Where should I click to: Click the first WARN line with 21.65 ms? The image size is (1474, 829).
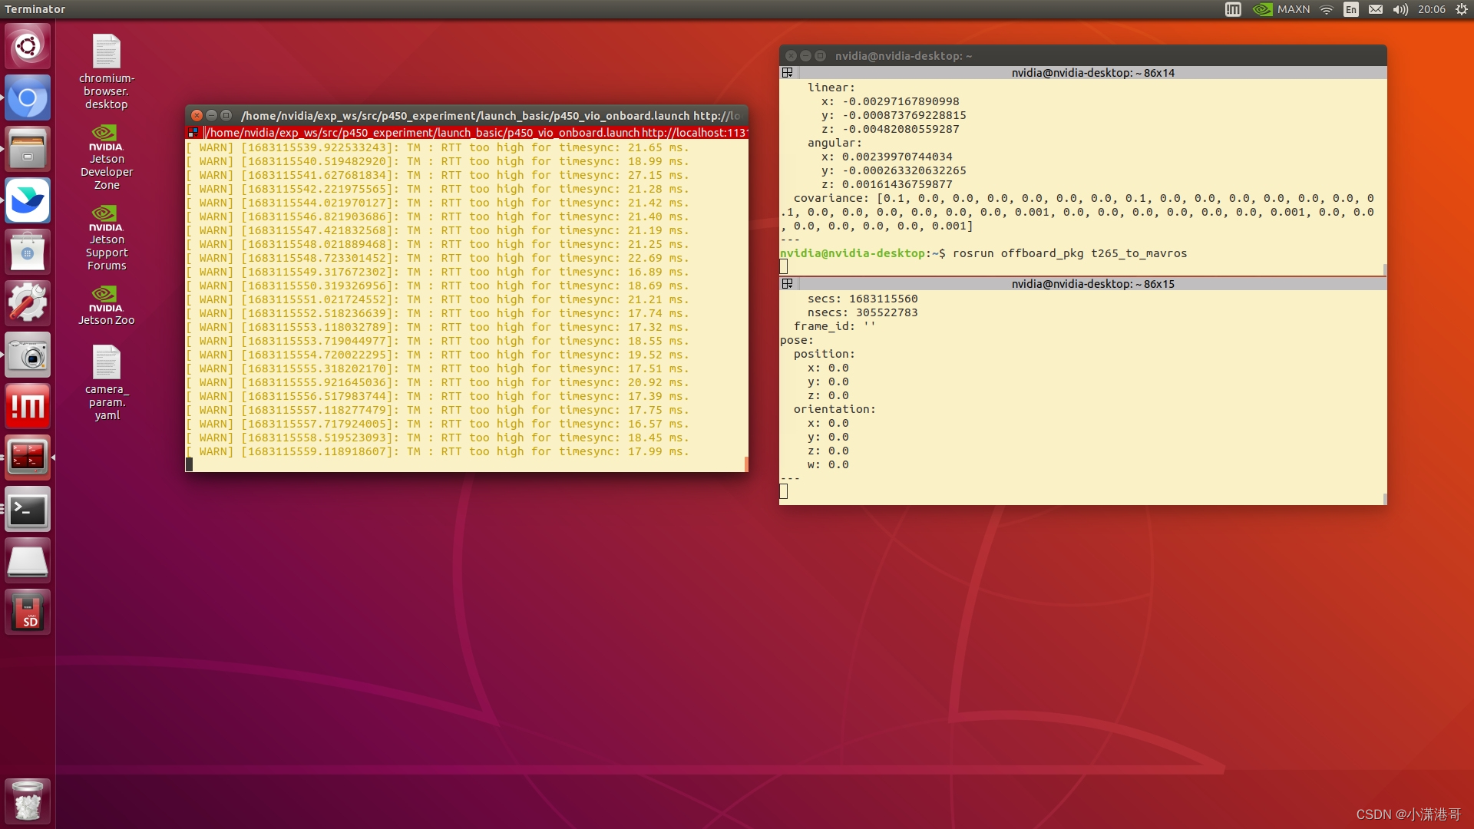coord(438,147)
